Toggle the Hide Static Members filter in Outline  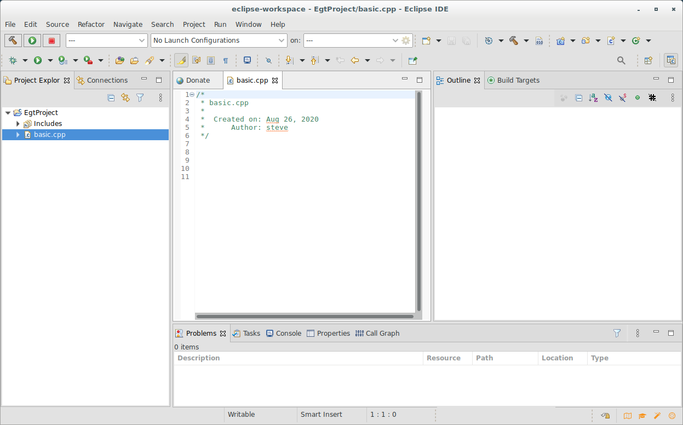pyautogui.click(x=622, y=97)
